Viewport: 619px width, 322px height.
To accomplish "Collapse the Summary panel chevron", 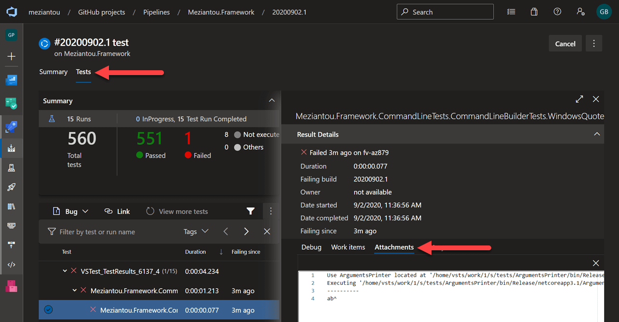I will pos(272,101).
